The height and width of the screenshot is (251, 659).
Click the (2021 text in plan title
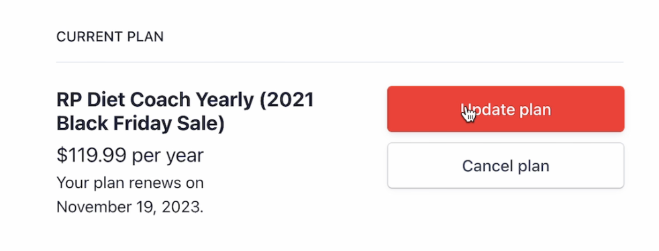[287, 100]
